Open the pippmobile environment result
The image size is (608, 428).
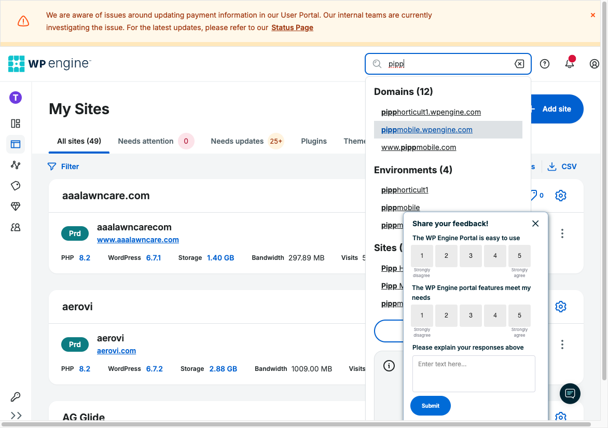point(400,208)
